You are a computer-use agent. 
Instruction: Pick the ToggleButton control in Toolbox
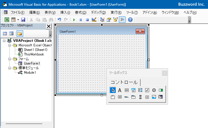point(161,90)
